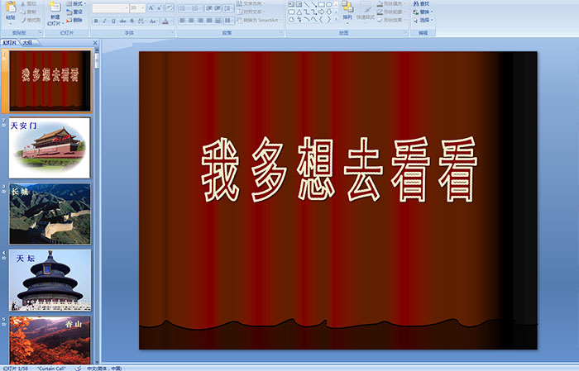Click the Replace (替换) button
The height and width of the screenshot is (371, 579).
coord(425,12)
